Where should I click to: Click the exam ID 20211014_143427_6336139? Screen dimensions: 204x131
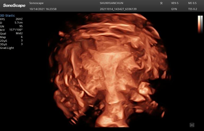(118, 9)
